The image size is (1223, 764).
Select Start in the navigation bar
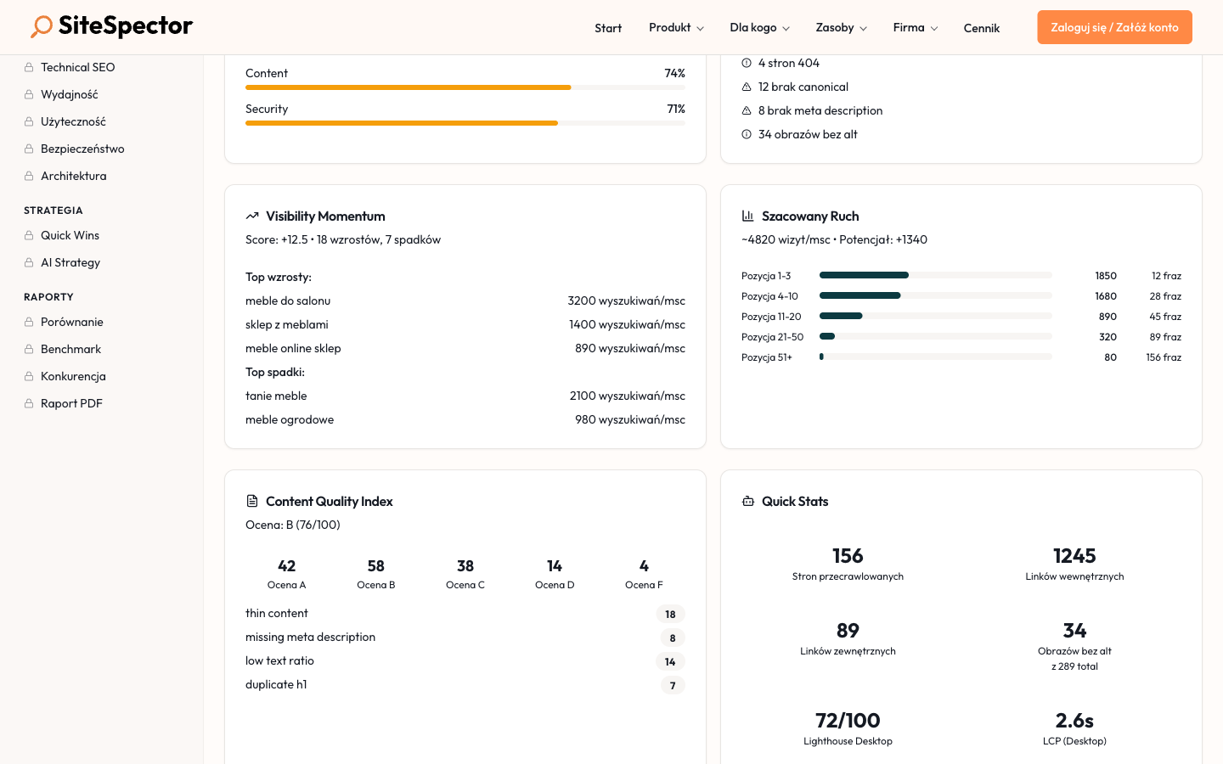[608, 28]
